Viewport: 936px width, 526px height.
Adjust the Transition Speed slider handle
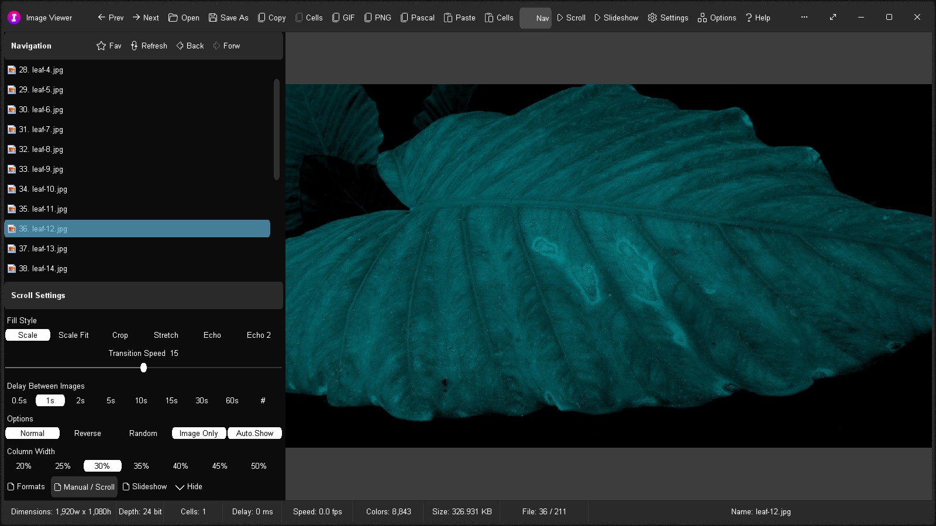click(x=143, y=368)
